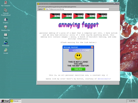Click the flash warning for the link below text
Image resolution: width=138 pixels, height=103 pixels.
pos(78,42)
